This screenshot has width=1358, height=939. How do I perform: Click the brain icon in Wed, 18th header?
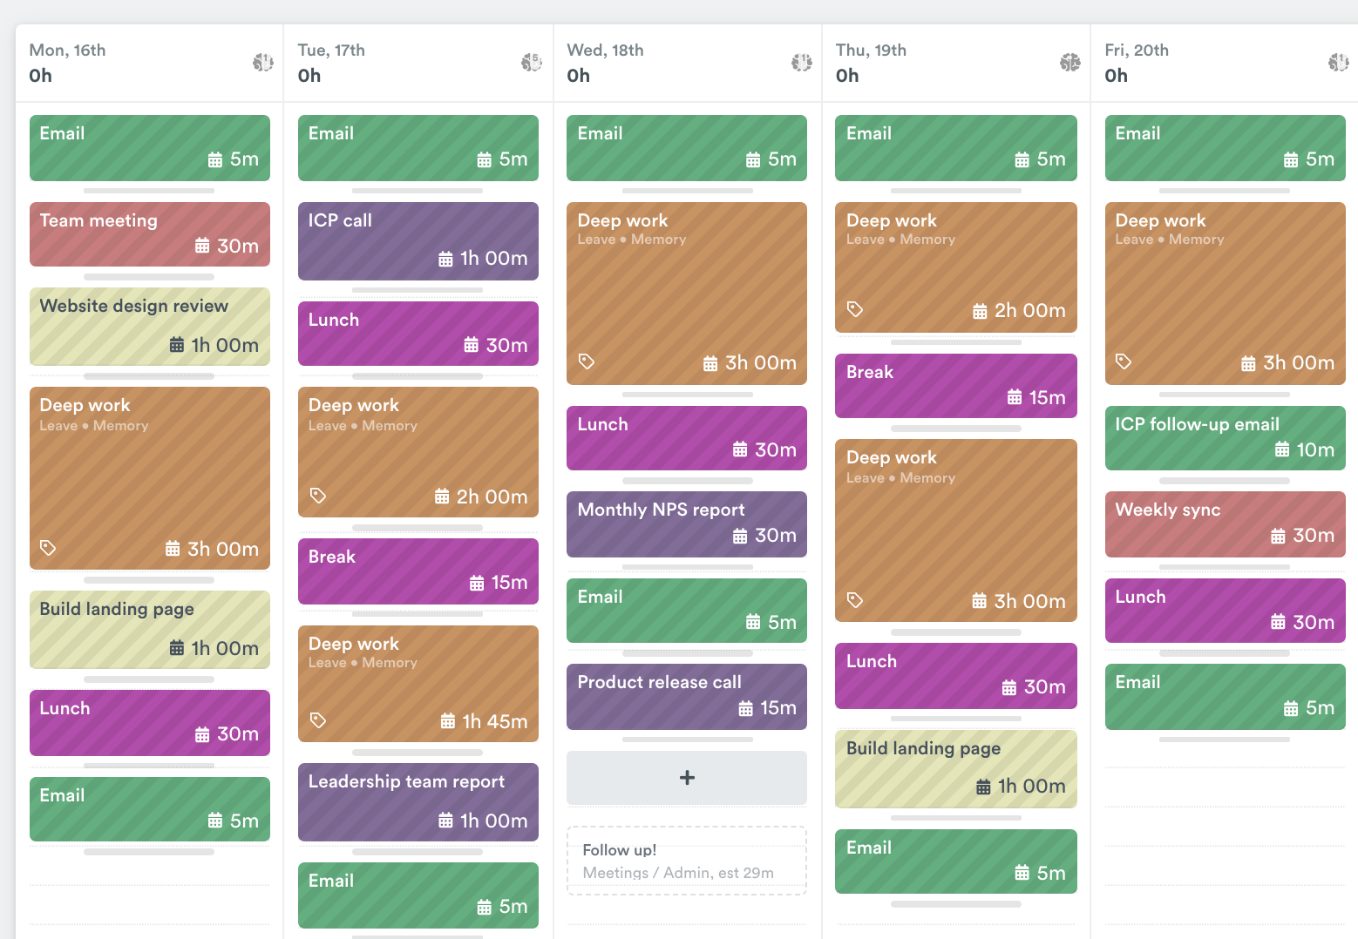801,62
